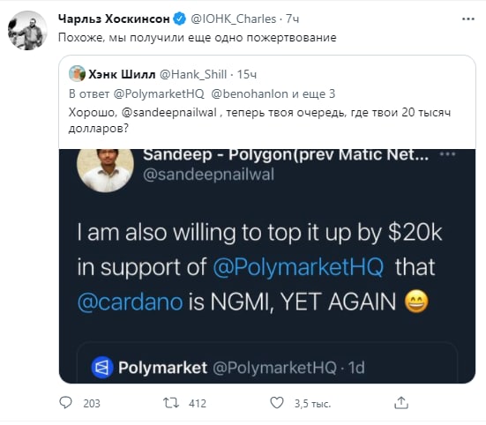This screenshot has width=486, height=425.
Task: Click the @sandeepnailwal mention in quoted text
Action: coord(169,113)
